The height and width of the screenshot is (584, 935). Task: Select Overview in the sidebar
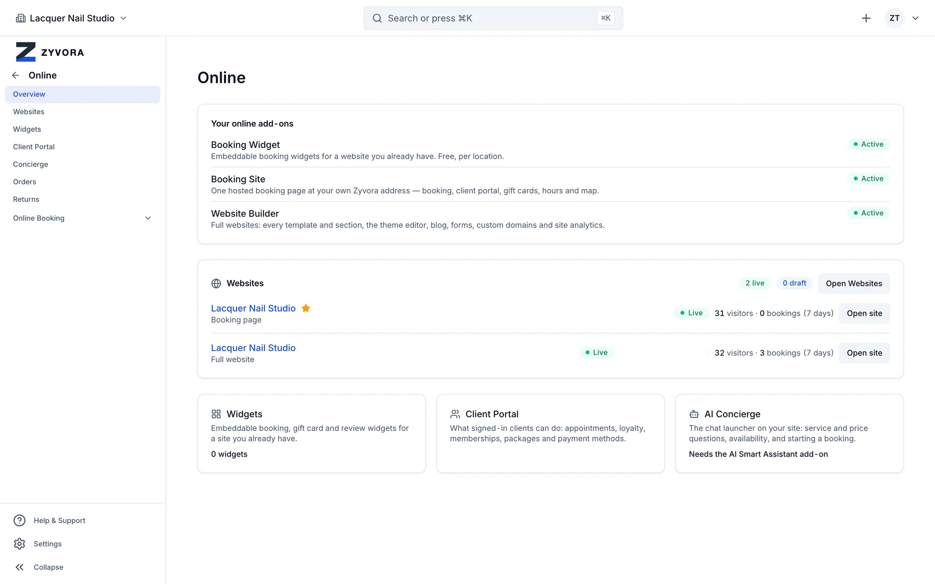pos(83,94)
